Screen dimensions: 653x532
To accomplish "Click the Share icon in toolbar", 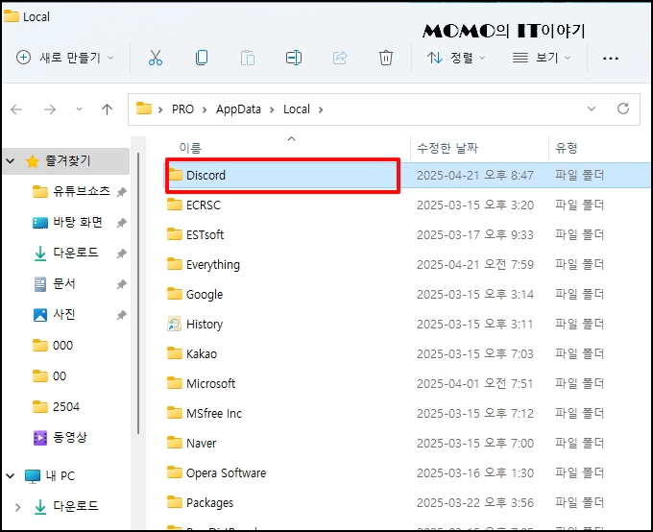I will click(340, 58).
